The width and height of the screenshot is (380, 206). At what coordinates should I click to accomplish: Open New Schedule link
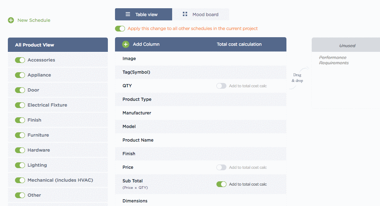(34, 20)
